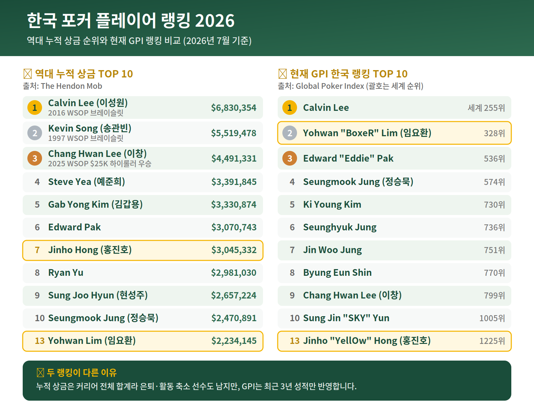The image size is (534, 414).
Task: Select Sung Jin "SKY" Yun name
Action: (x=346, y=318)
